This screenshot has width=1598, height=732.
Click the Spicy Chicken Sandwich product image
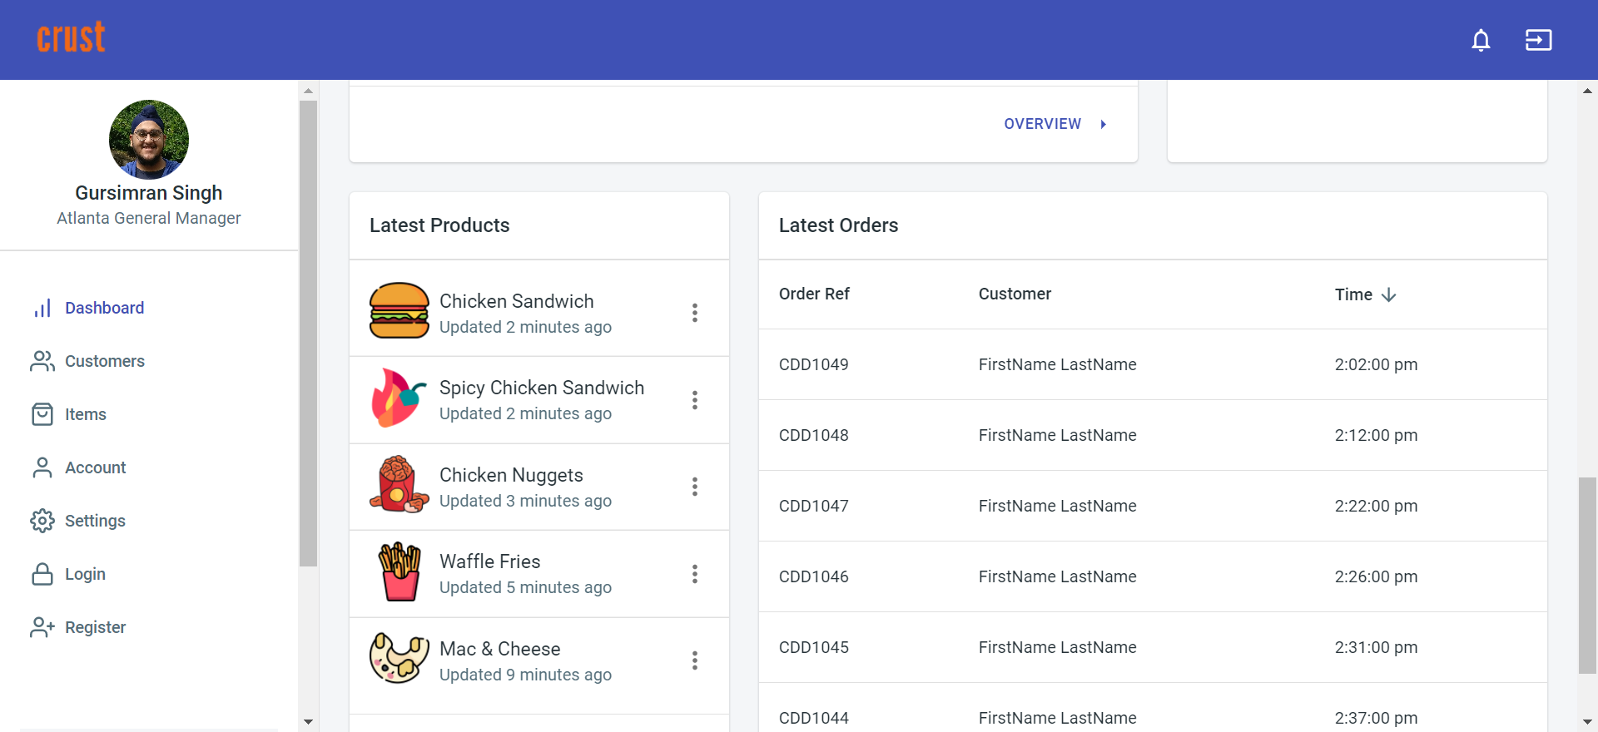pyautogui.click(x=399, y=399)
